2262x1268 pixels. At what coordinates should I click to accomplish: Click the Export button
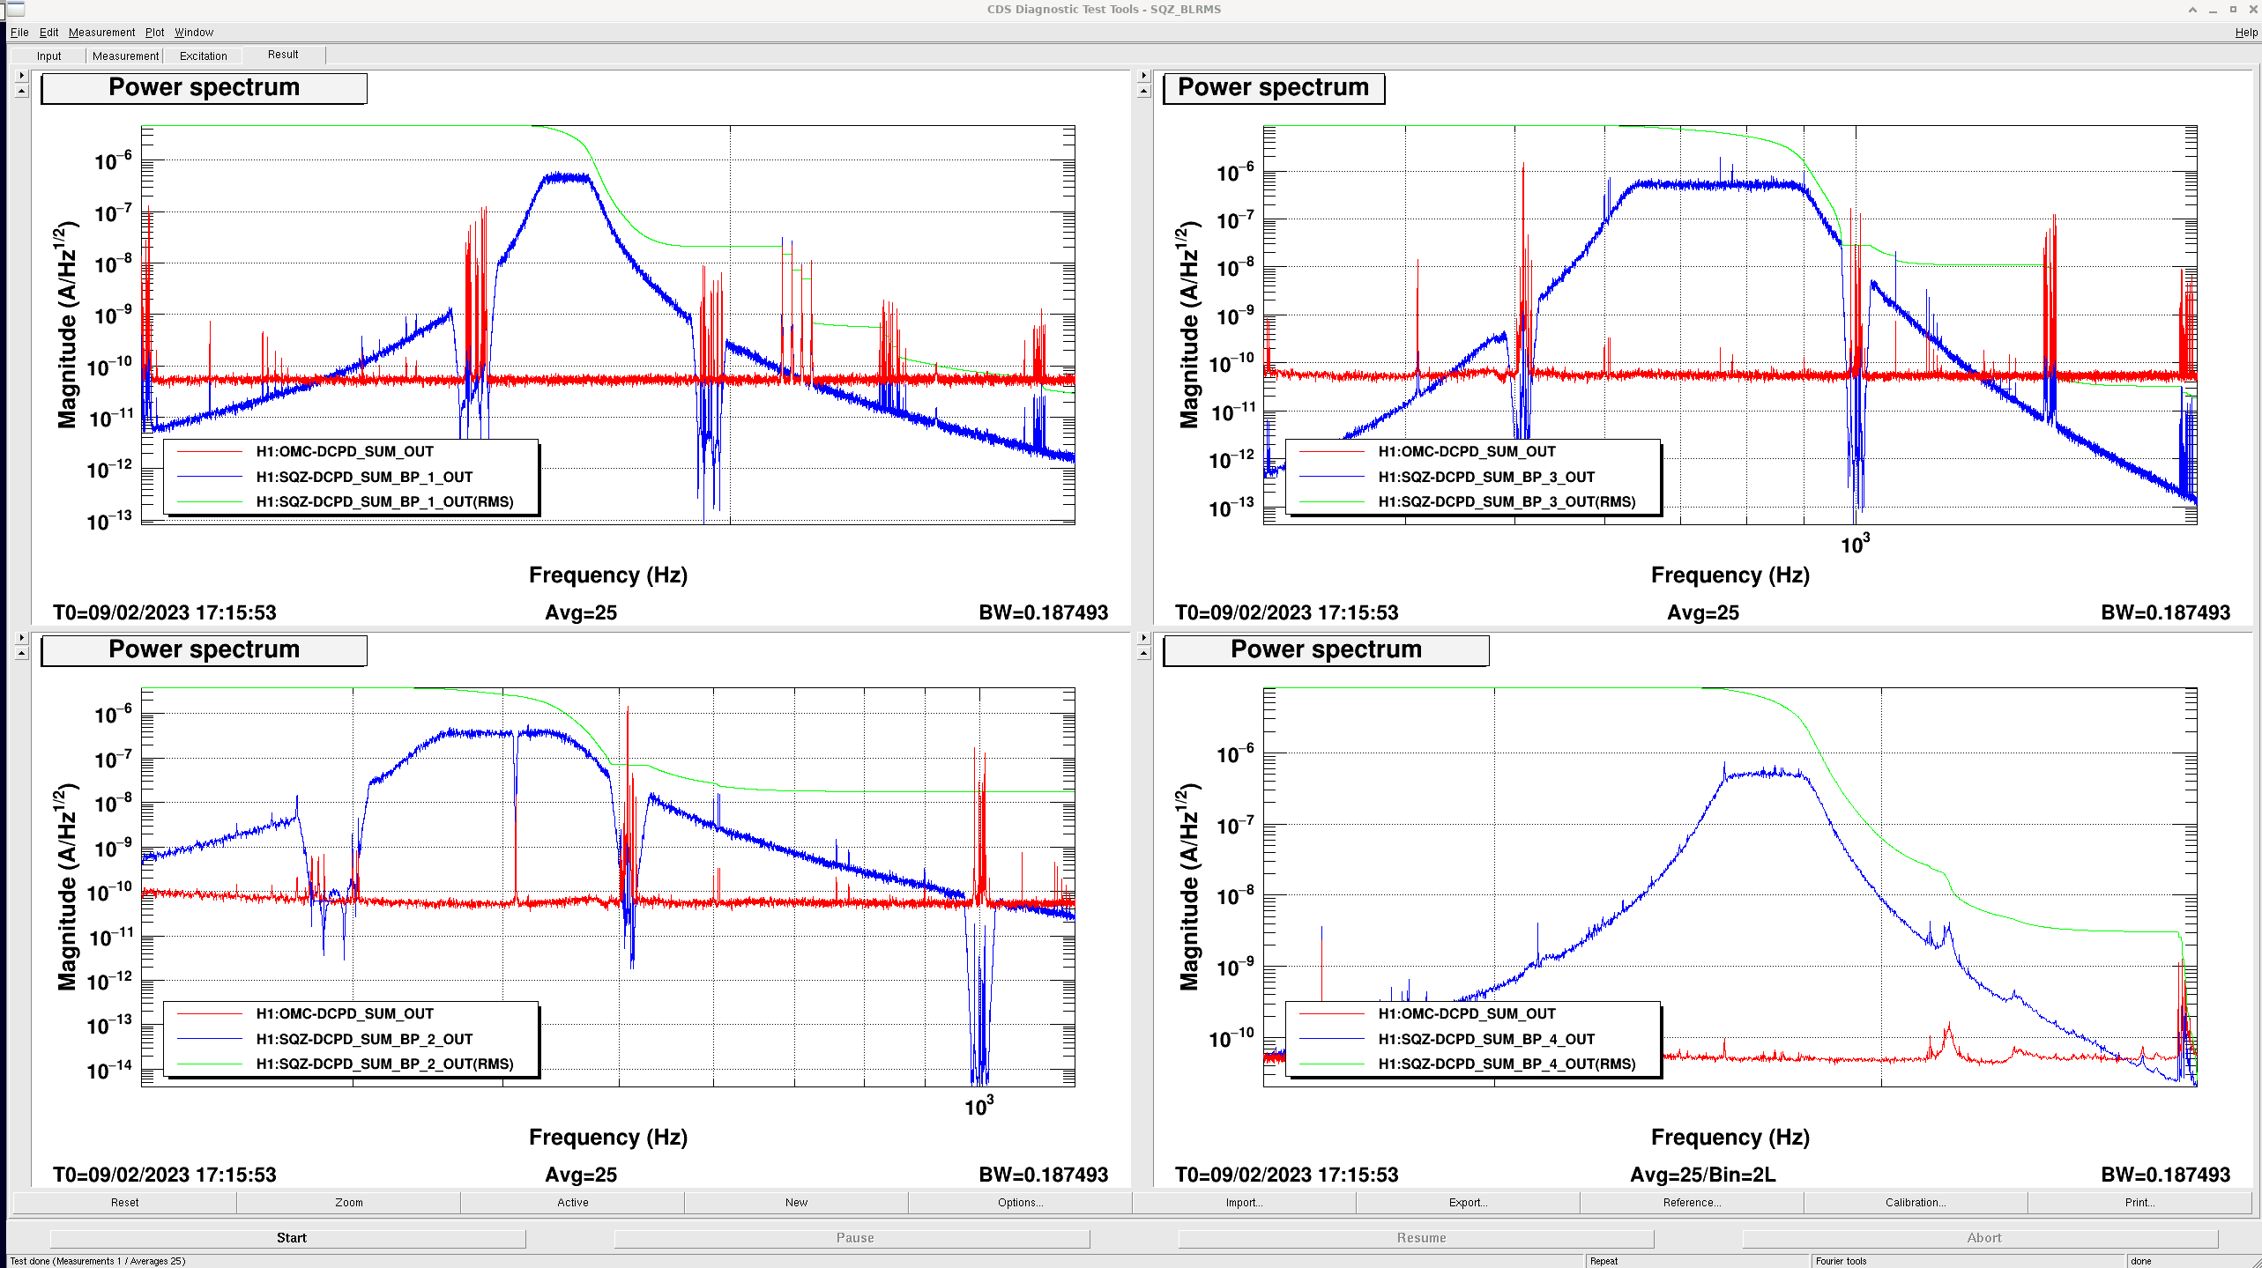[1468, 1203]
